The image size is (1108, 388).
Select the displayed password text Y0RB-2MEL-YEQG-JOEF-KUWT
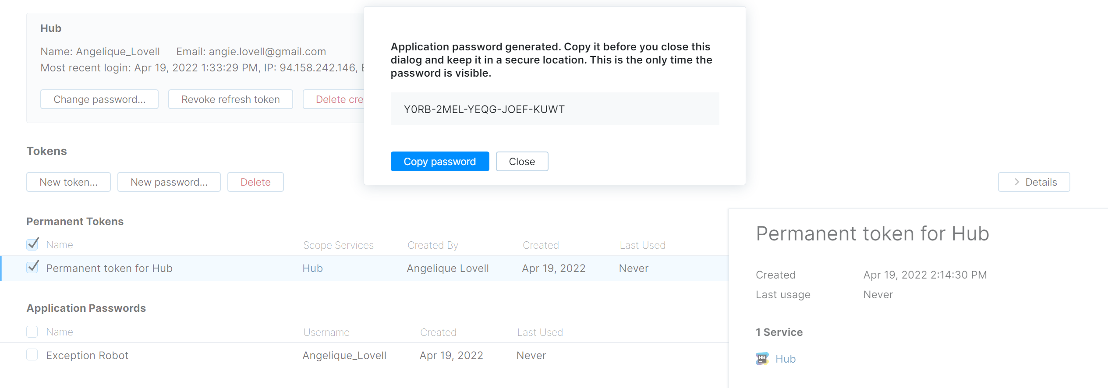point(484,109)
